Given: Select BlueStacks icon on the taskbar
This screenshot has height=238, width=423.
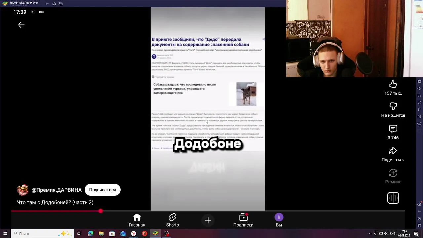Looking at the screenshot, I should (x=155, y=234).
